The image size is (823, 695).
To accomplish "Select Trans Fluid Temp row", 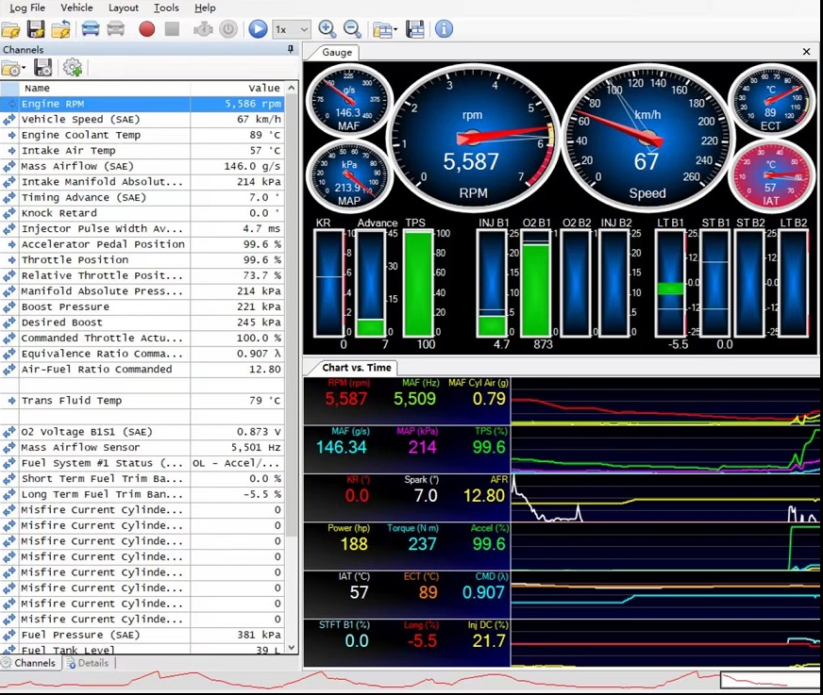I will coord(143,401).
